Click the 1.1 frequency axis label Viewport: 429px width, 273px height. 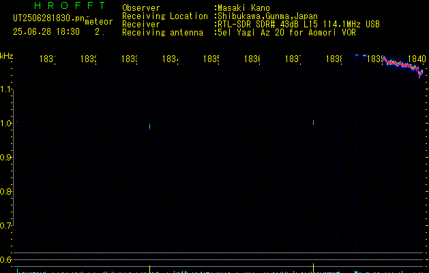7,89
